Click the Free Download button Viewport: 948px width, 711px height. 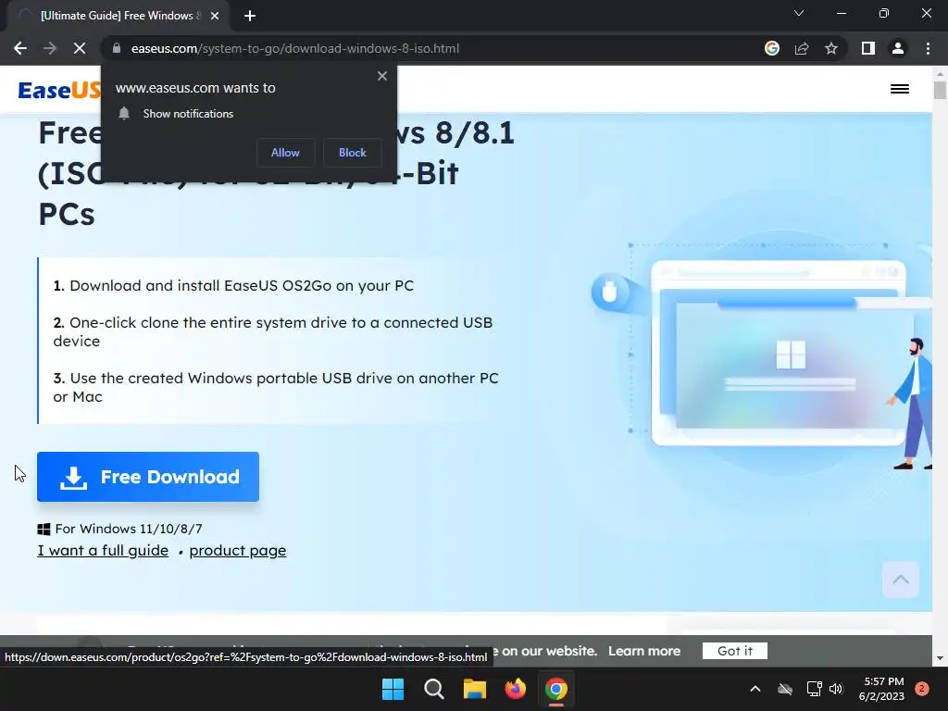(x=148, y=477)
